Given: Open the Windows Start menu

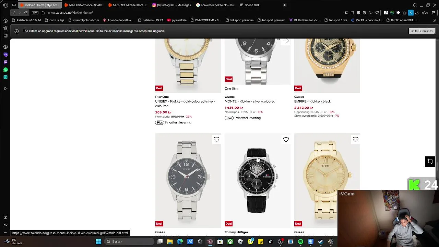Looking at the screenshot, I should click(98, 242).
